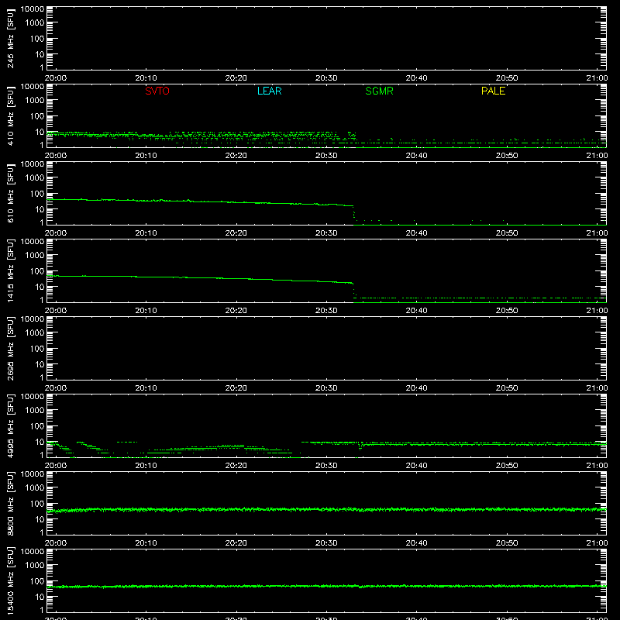Screen dimensions: 620x620
Task: Click 20:30 label below the 1415 MHz panel
Action: 326,311
